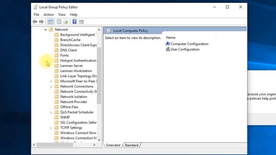The image size is (276, 155).
Task: Switch to the Standard tab
Action: click(x=132, y=145)
